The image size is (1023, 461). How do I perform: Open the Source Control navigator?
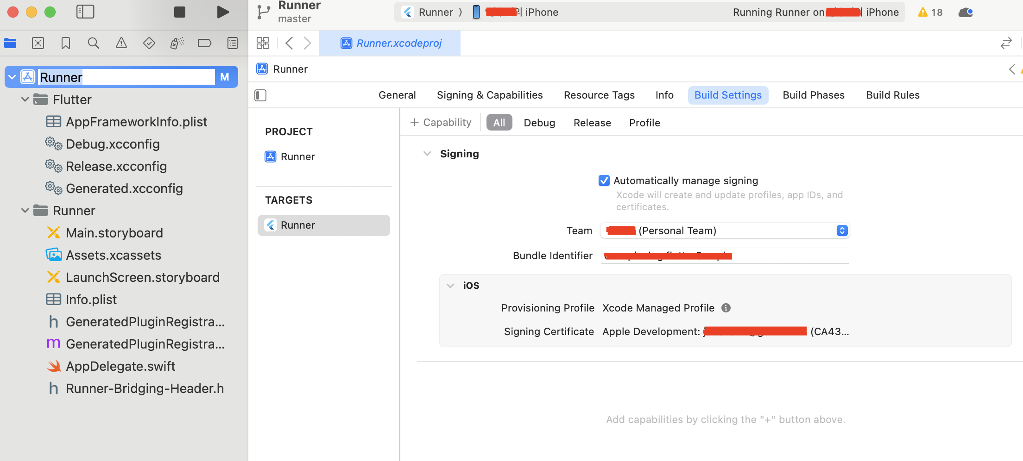pos(38,44)
